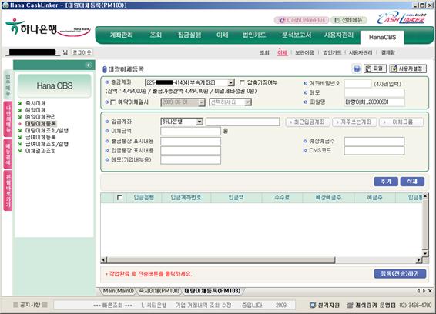
Task: Focus the 예상예금주 field
Action: click(x=374, y=141)
